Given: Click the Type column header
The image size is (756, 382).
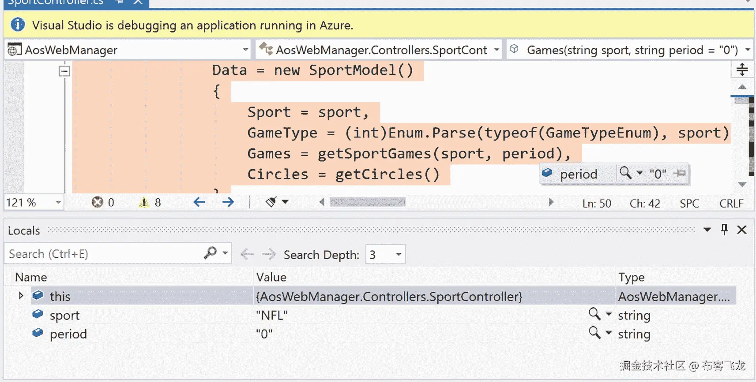Looking at the screenshot, I should coord(631,277).
